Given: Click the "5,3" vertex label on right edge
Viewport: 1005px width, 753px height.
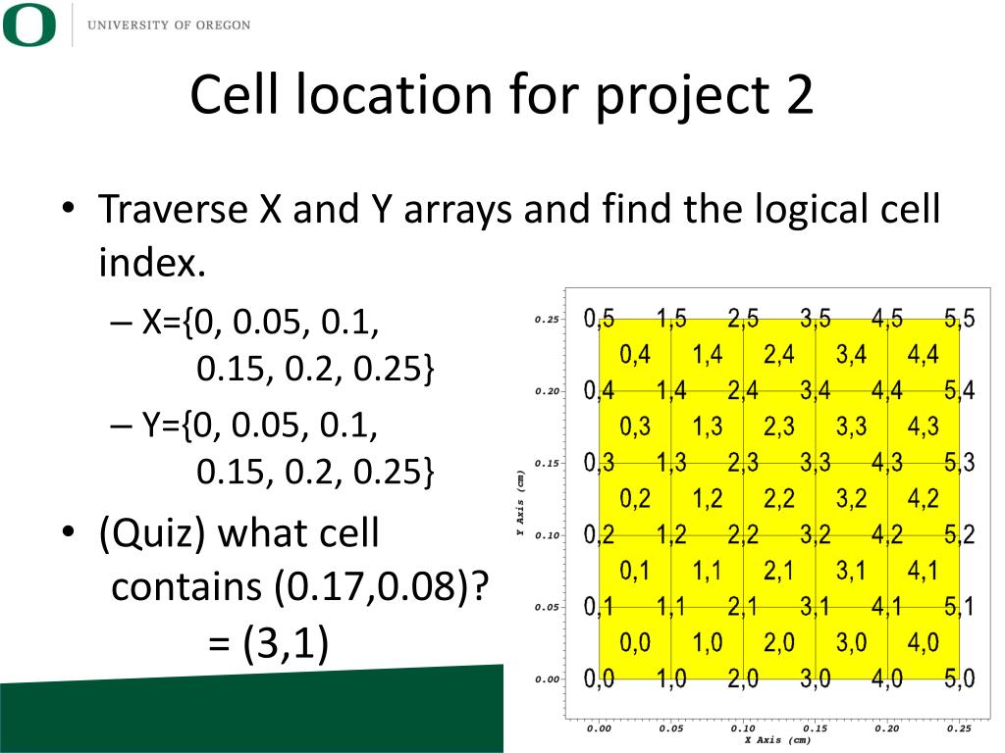Looking at the screenshot, I should point(960,463).
